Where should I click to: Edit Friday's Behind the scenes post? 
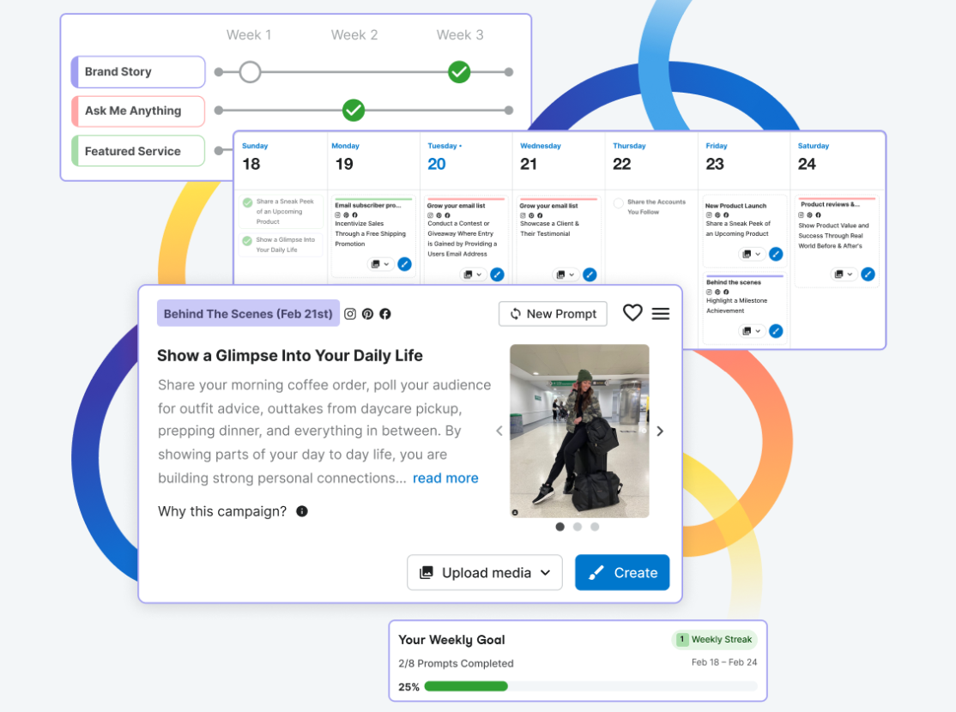click(x=776, y=331)
